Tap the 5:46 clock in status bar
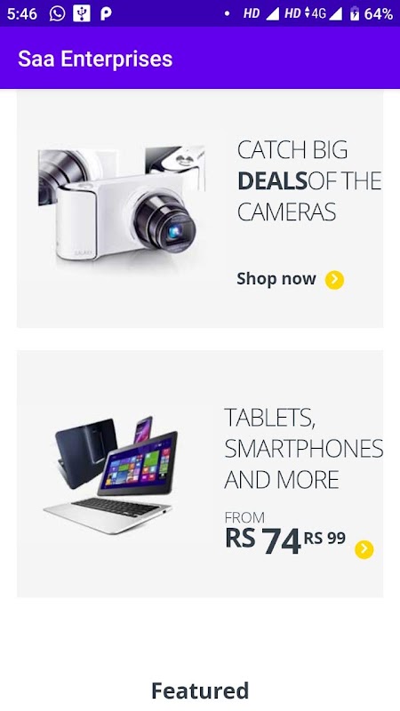This screenshot has height=711, width=400. [x=21, y=14]
